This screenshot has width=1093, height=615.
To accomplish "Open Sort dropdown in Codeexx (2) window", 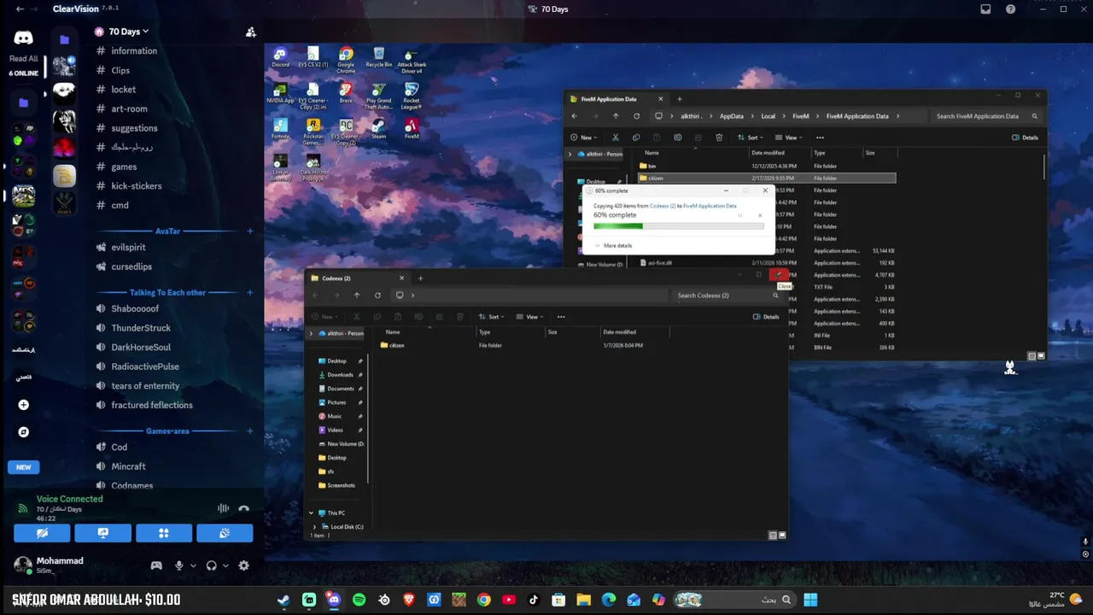I will coord(491,317).
